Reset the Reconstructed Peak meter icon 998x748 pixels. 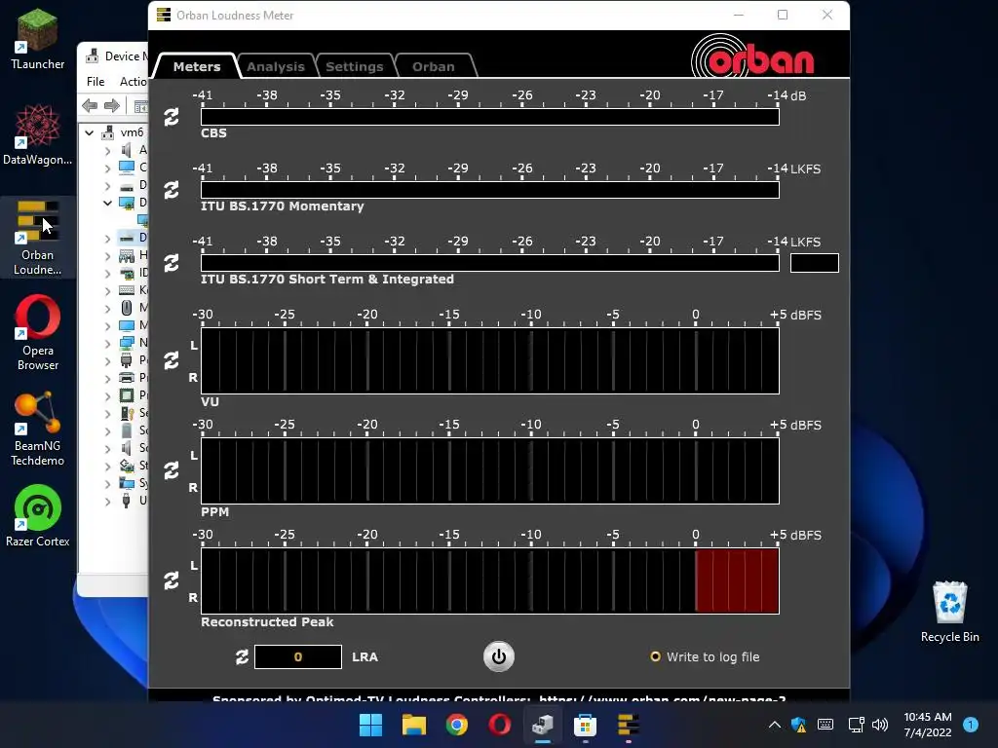pyautogui.click(x=172, y=580)
